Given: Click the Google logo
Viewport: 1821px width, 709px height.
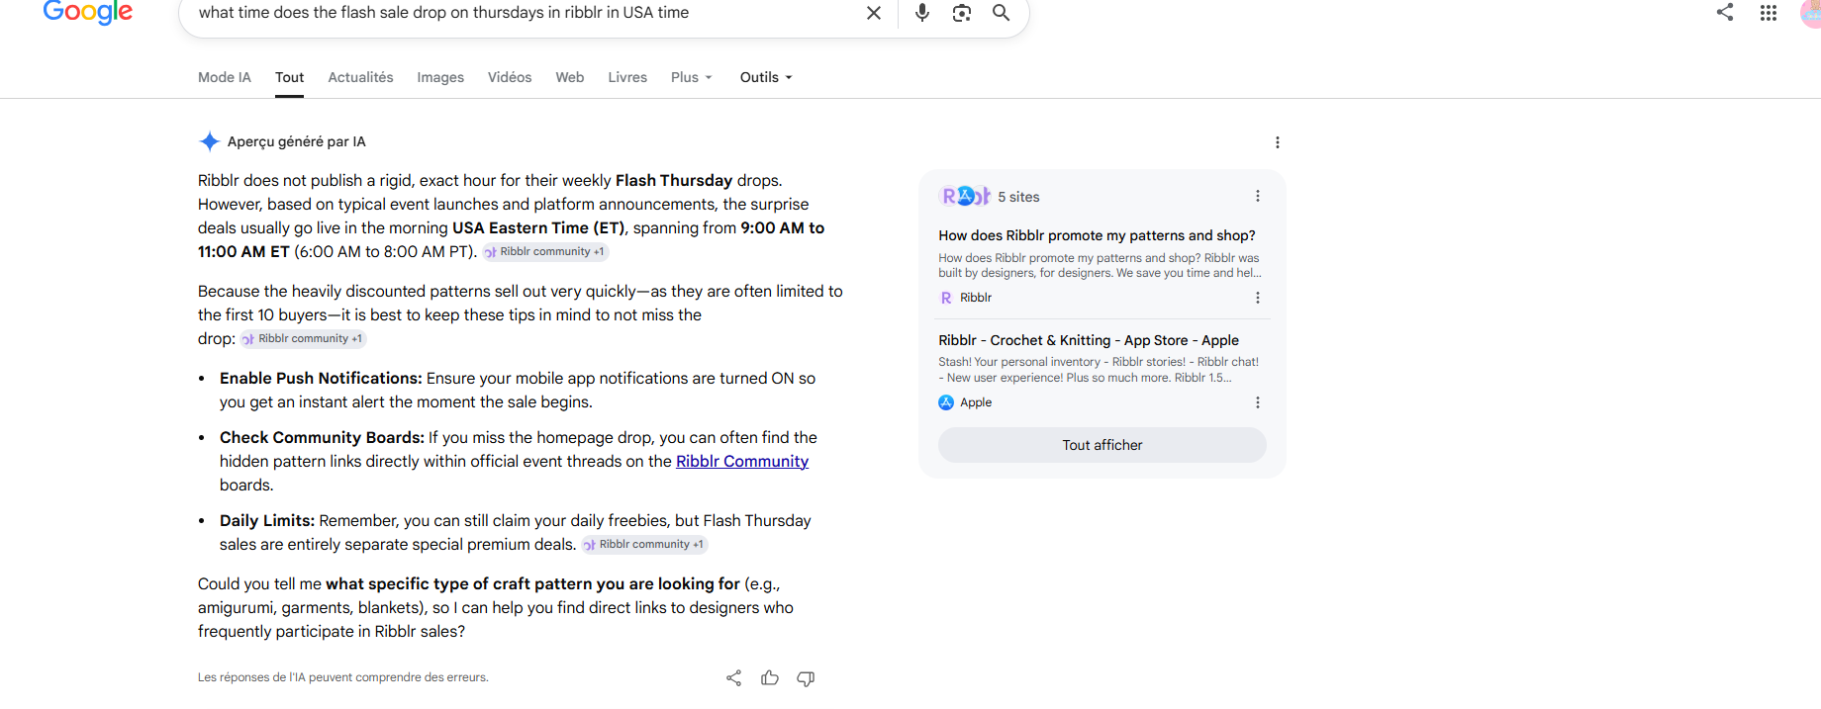Looking at the screenshot, I should 87,12.
